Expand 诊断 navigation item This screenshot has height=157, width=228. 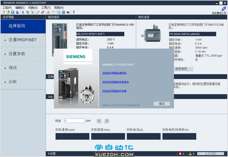tap(23, 82)
